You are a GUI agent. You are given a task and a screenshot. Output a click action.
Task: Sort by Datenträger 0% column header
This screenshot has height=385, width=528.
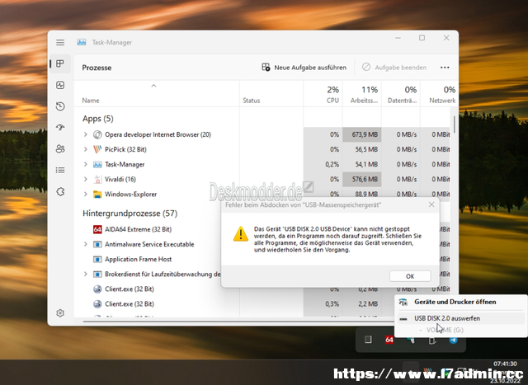[401, 94]
